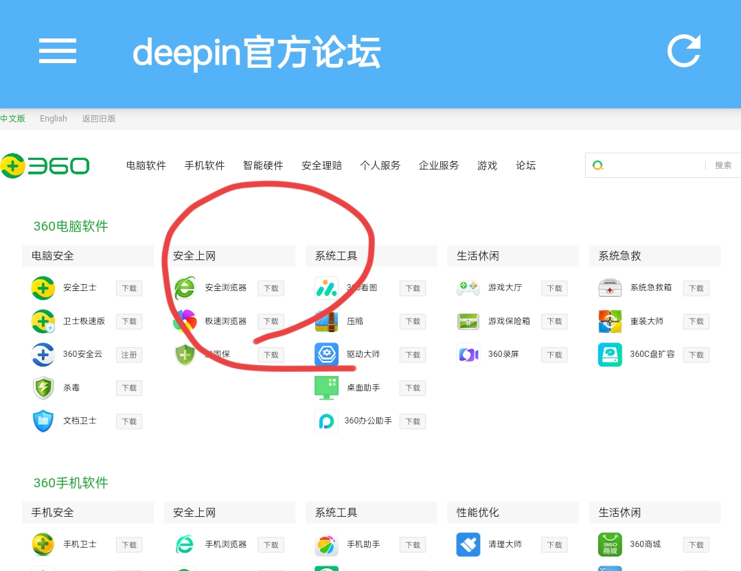The height and width of the screenshot is (571, 741).
Task: Open the 安全理赔 menu
Action: 322,165
